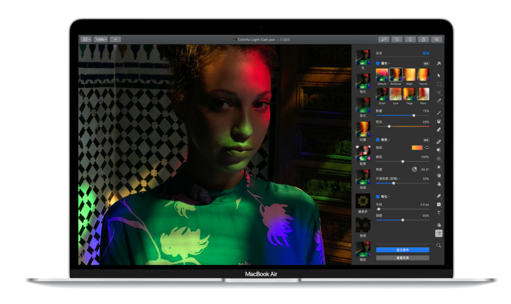Click the reverse gradient arrows icon
Viewport: 511px width, 304px height.
coord(427,147)
